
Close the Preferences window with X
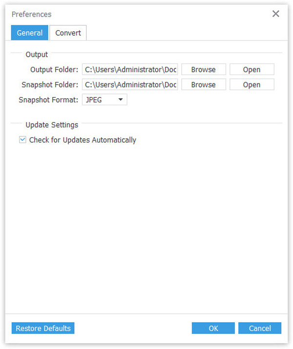(x=276, y=14)
